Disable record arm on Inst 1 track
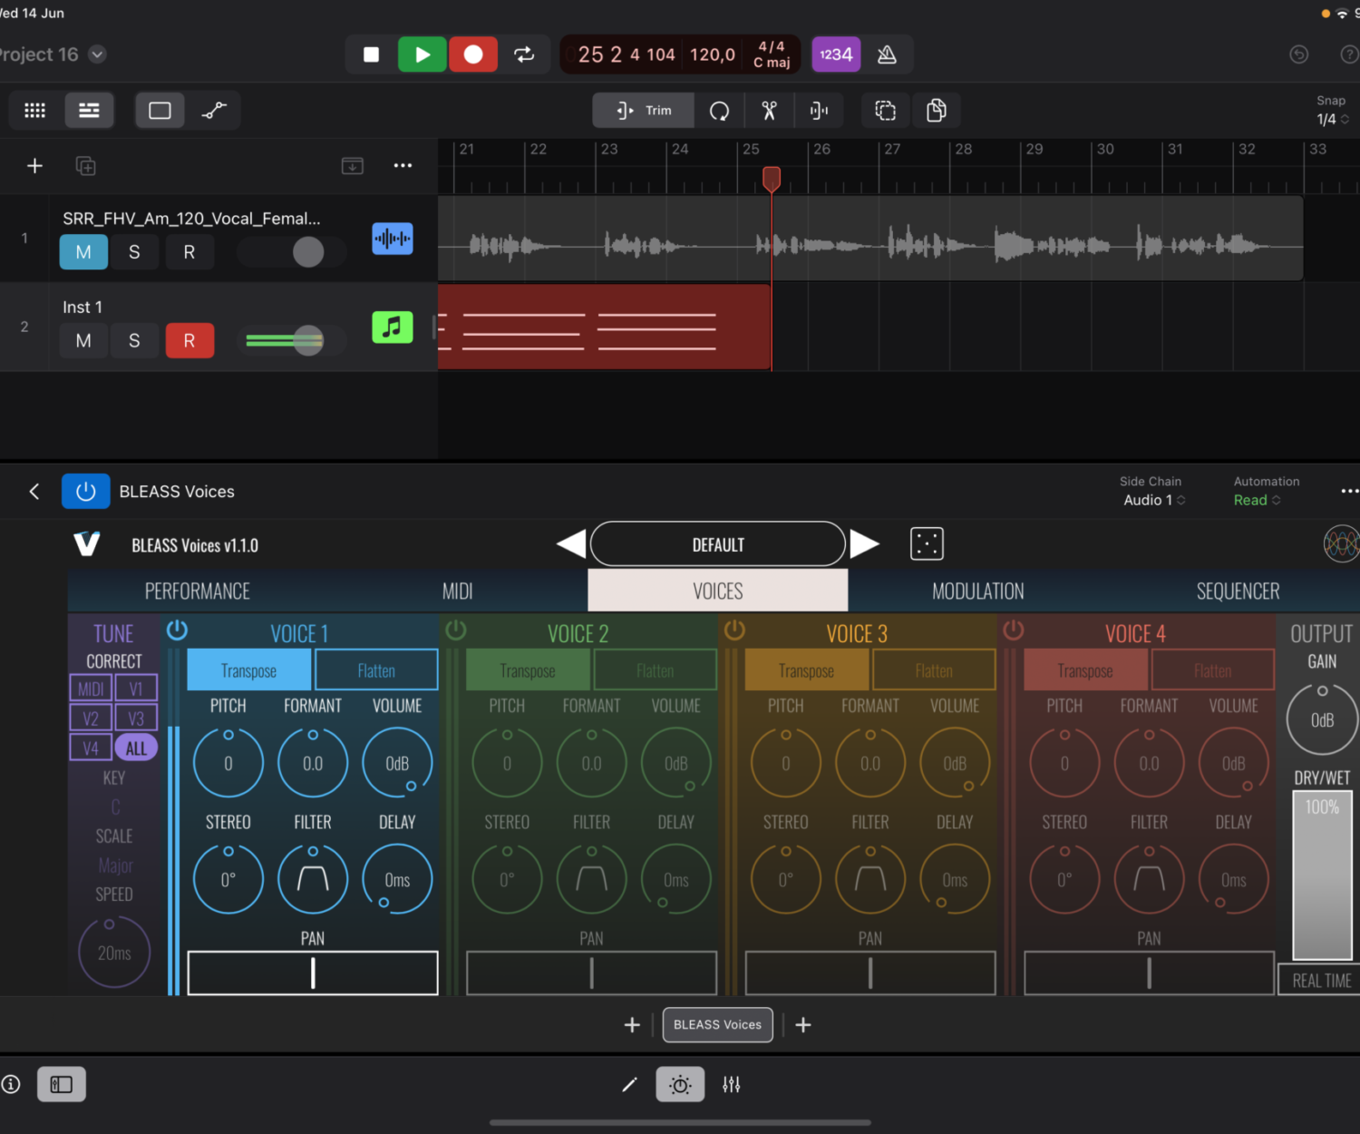The height and width of the screenshot is (1134, 1360). tap(189, 341)
